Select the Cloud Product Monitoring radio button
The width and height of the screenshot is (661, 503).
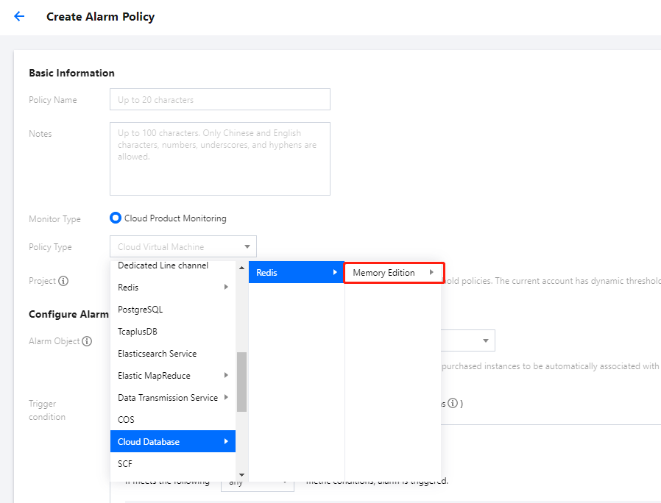coord(116,218)
